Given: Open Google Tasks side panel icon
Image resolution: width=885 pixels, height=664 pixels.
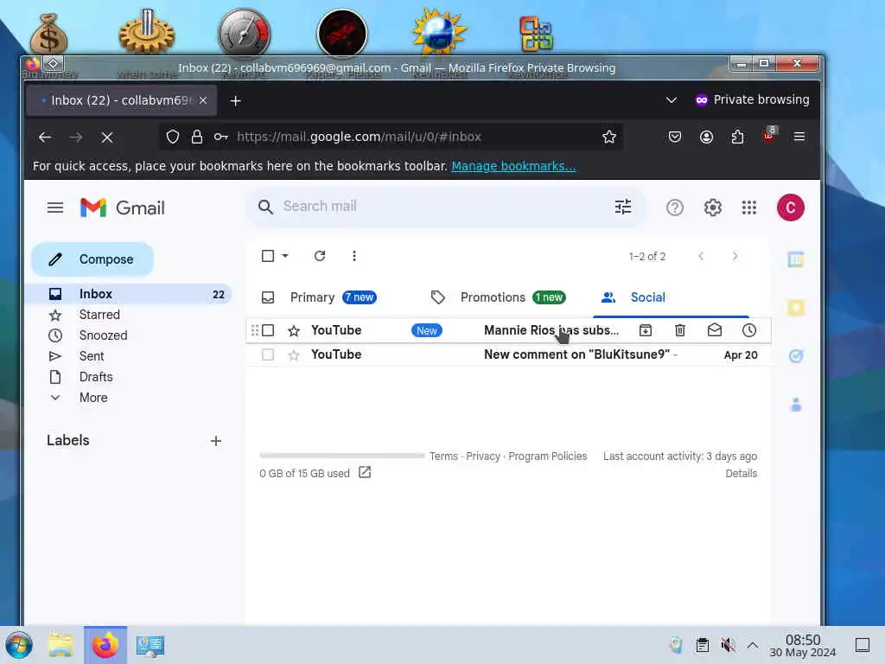Looking at the screenshot, I should [795, 356].
